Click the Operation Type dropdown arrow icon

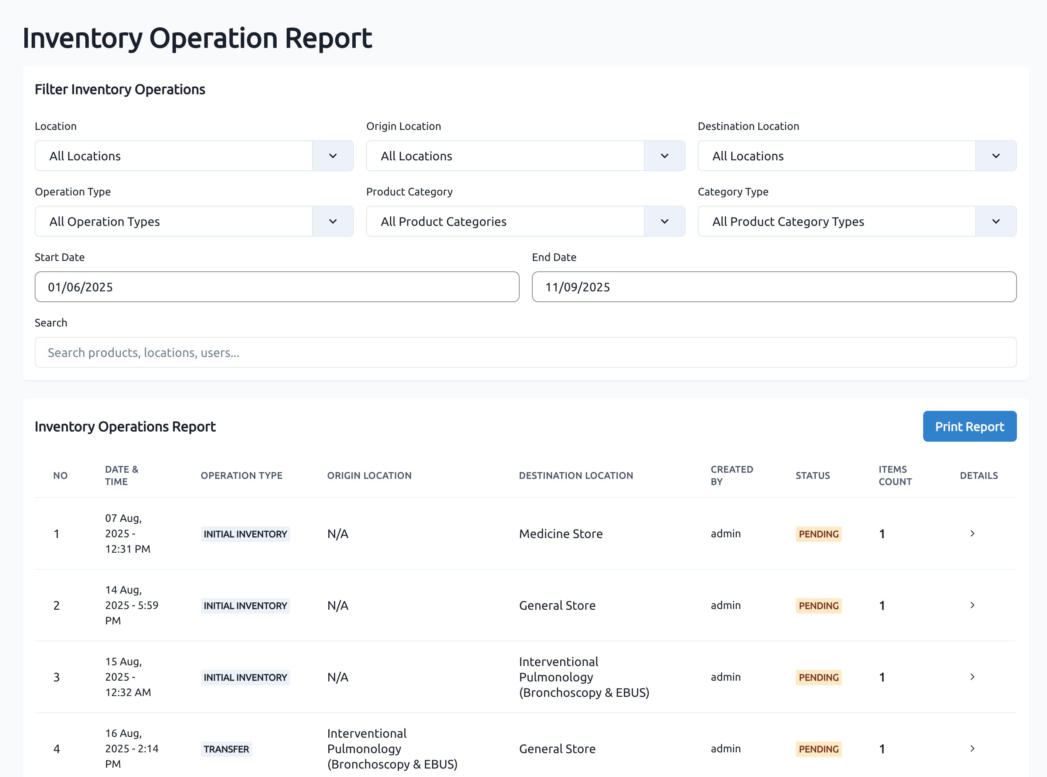tap(333, 221)
